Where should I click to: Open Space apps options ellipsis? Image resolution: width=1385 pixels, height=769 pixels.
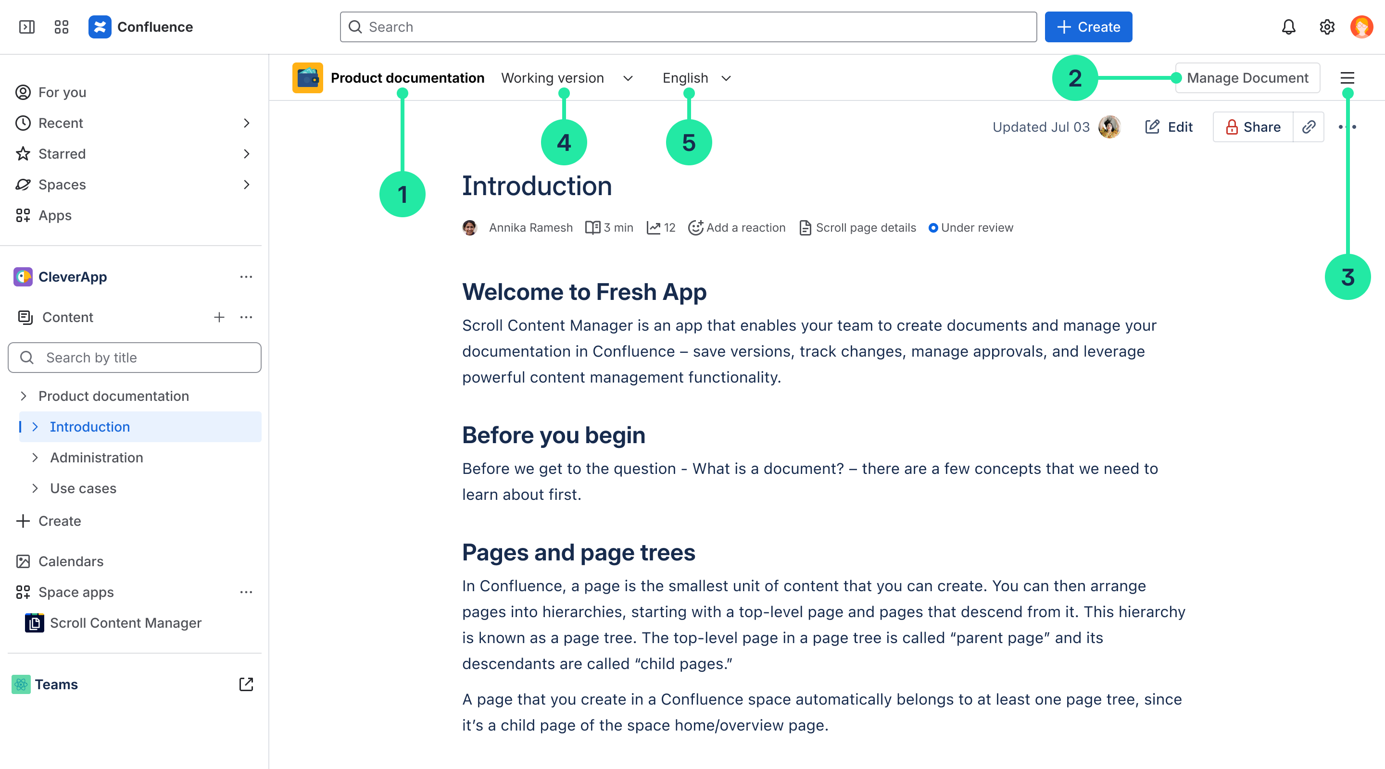click(x=246, y=592)
